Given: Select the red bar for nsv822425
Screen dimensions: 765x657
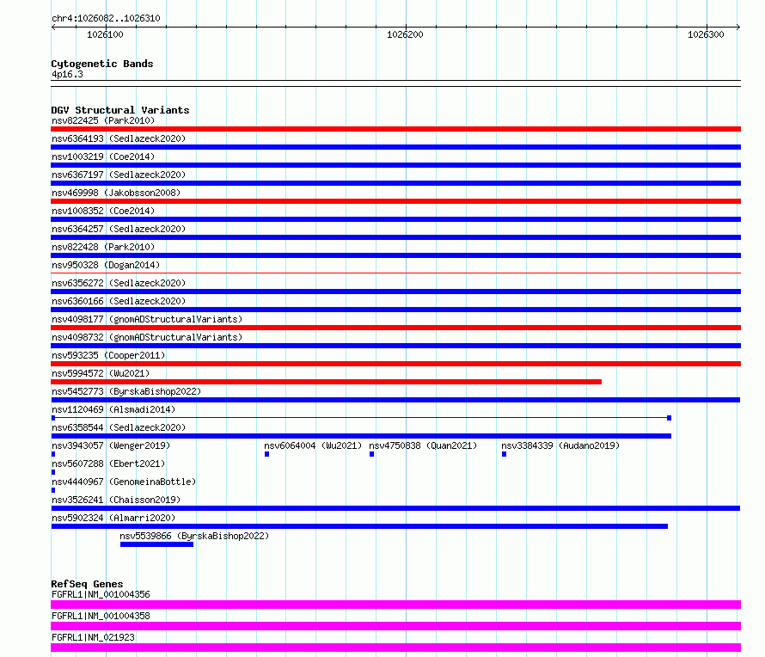Looking at the screenshot, I should [x=395, y=129].
